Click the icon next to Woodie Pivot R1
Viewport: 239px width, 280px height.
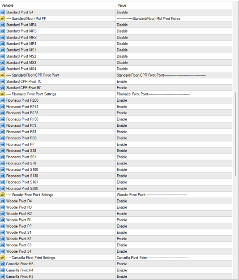click(x=3, y=220)
